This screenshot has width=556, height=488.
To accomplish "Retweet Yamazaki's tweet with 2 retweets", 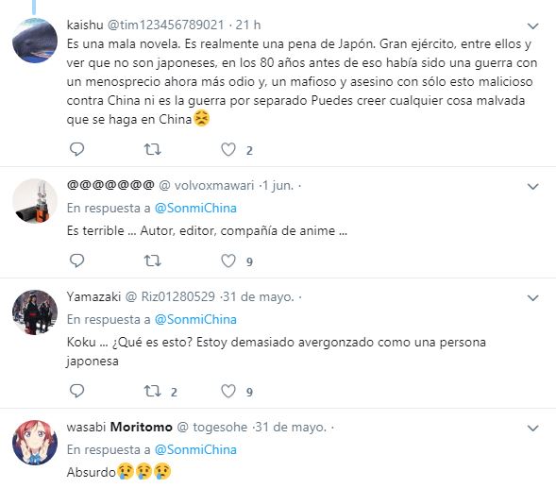I will point(153,391).
